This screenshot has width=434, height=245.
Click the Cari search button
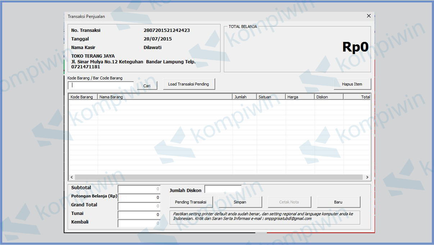pos(147,86)
